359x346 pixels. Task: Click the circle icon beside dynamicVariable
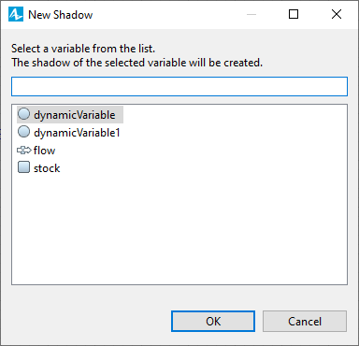tap(23, 114)
